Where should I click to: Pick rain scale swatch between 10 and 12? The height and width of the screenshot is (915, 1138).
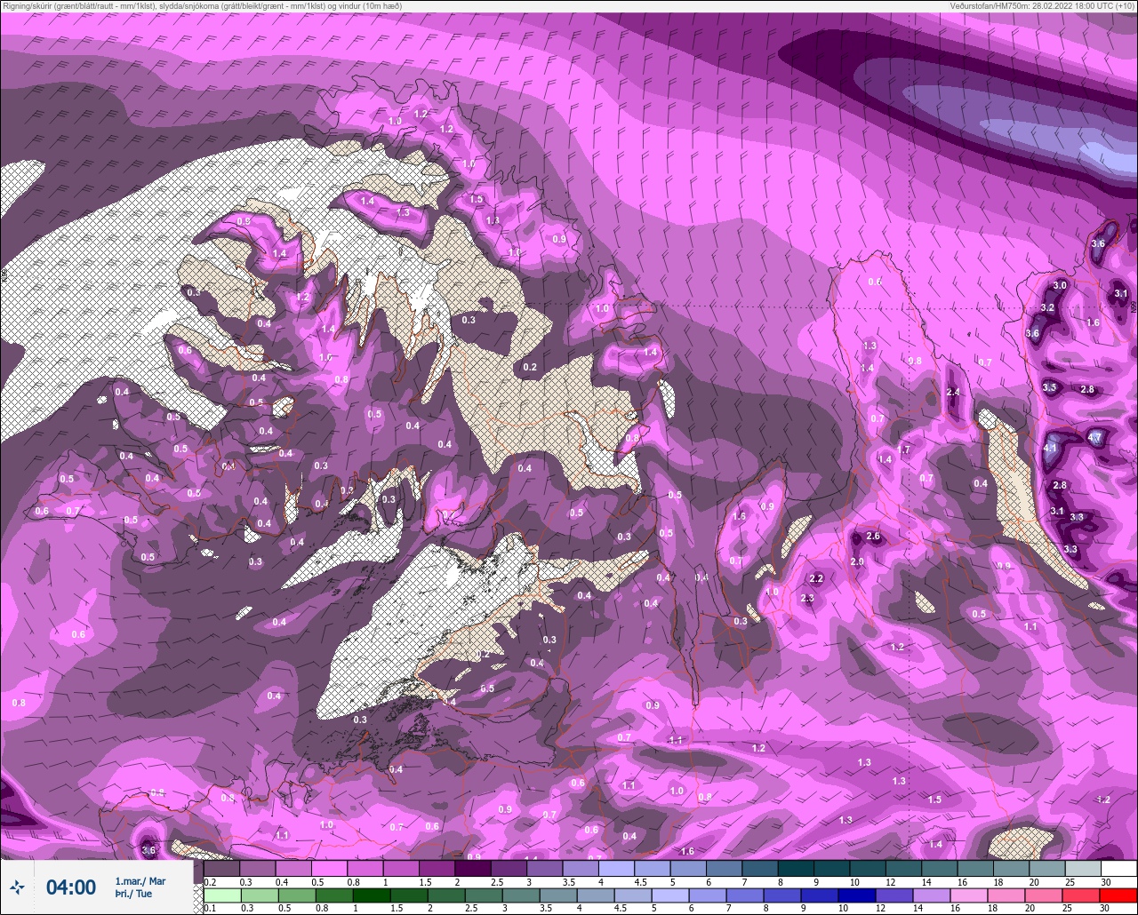[857, 895]
